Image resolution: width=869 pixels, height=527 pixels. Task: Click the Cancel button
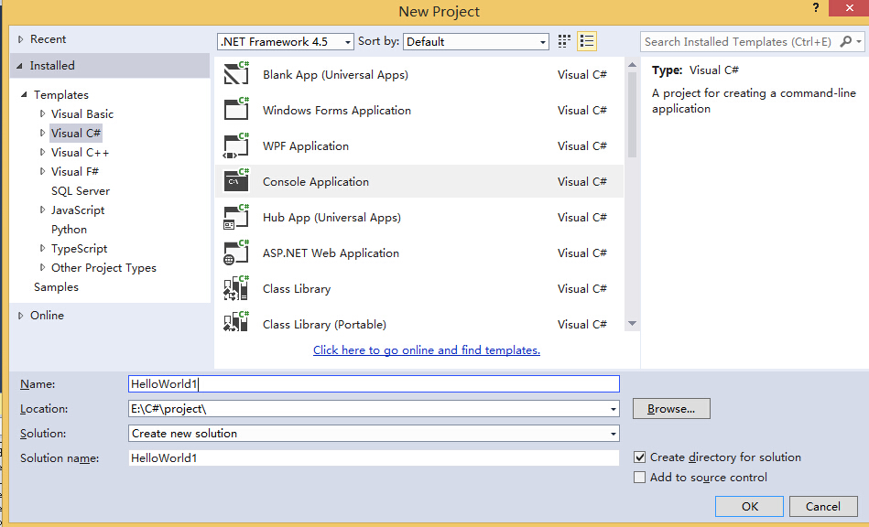tap(823, 507)
